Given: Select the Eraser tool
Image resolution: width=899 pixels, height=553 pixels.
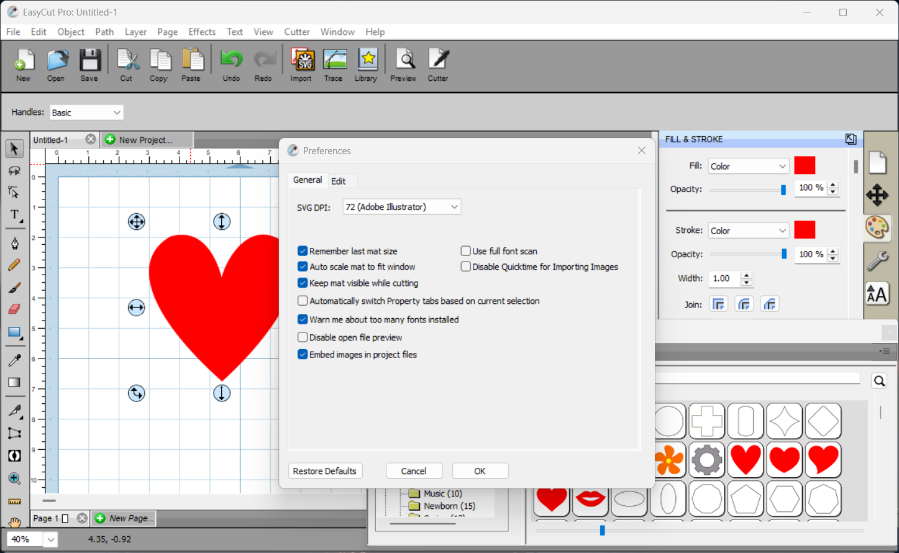Looking at the screenshot, I should click(14, 309).
